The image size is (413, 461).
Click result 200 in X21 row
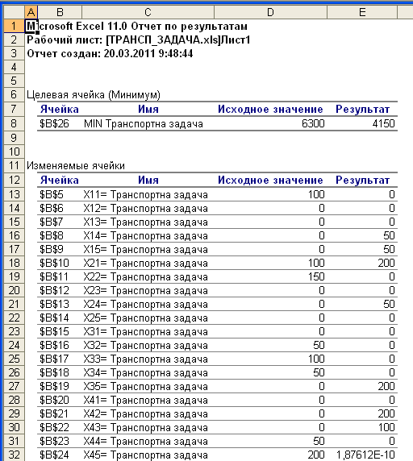[x=386, y=263]
